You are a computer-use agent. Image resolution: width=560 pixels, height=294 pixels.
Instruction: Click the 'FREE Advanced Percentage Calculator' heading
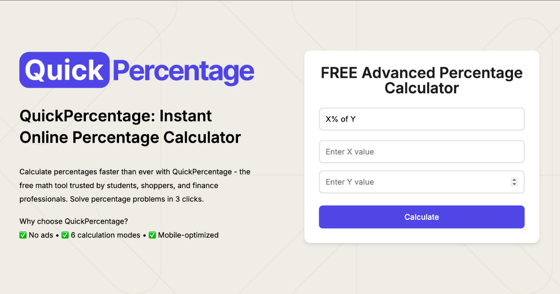coord(421,80)
